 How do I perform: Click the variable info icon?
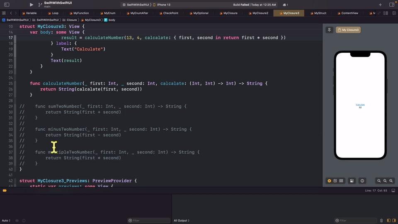(24, 220)
